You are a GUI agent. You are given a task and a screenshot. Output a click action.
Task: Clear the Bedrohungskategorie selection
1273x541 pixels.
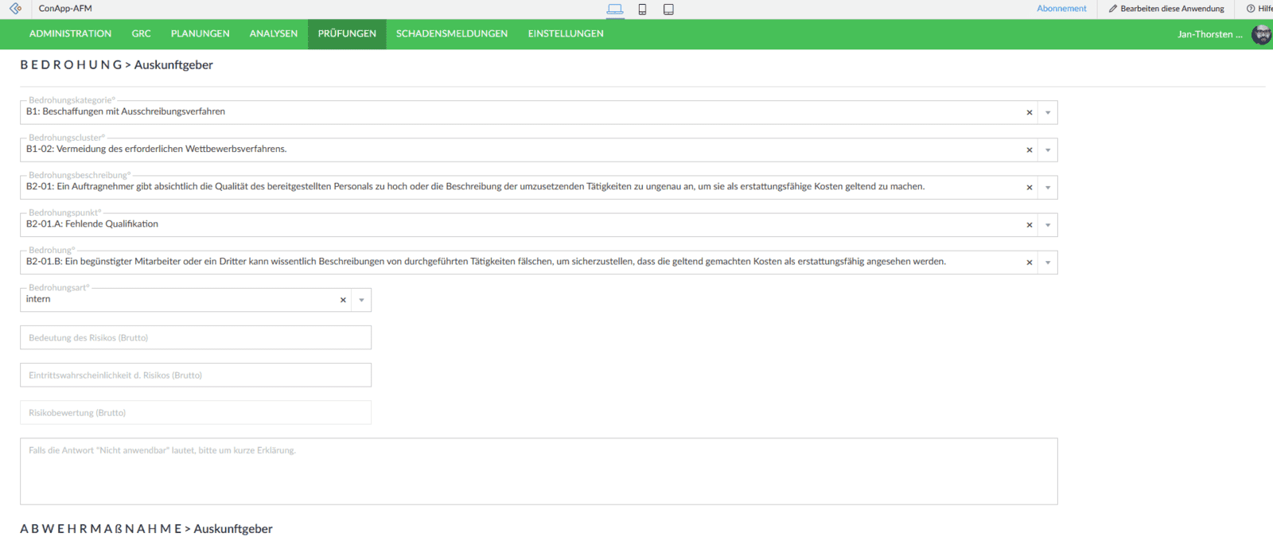(1029, 113)
